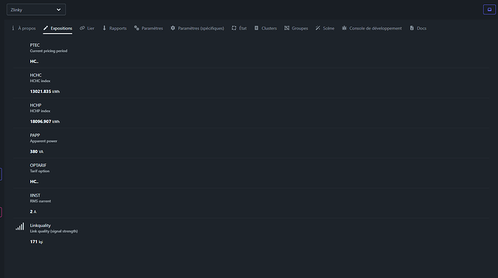Open Paramètres (spécifiques) tab
The image size is (498, 278).
[x=197, y=28]
